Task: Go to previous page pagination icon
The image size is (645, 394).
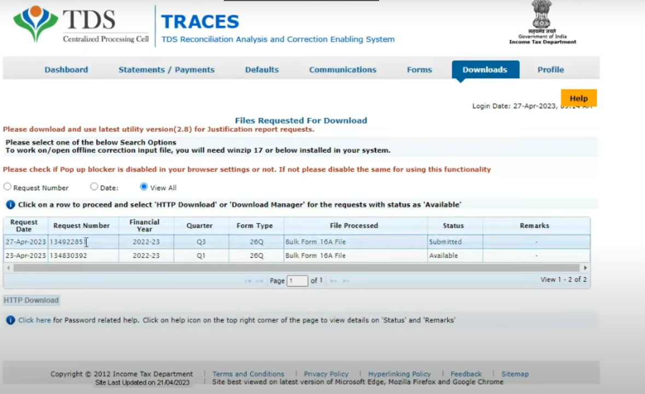Action: pos(259,281)
